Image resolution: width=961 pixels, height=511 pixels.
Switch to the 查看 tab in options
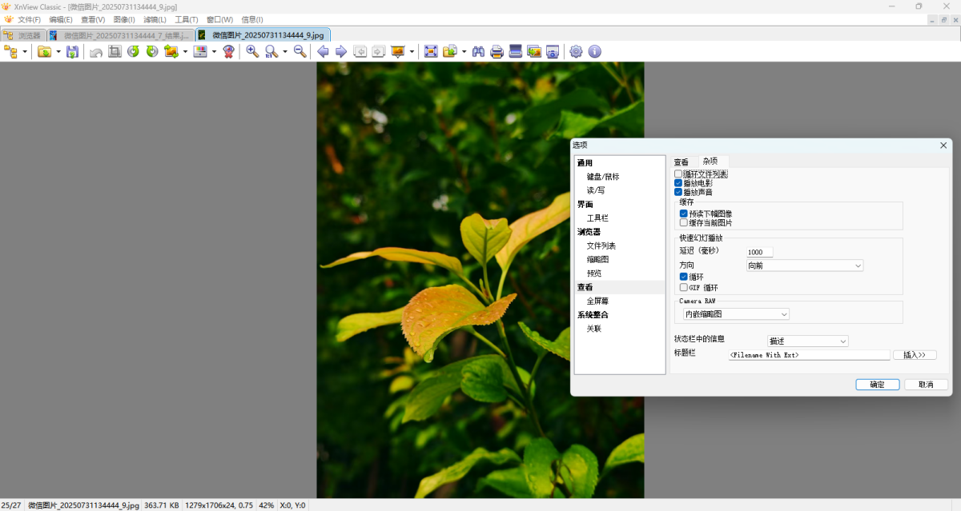pyautogui.click(x=681, y=162)
